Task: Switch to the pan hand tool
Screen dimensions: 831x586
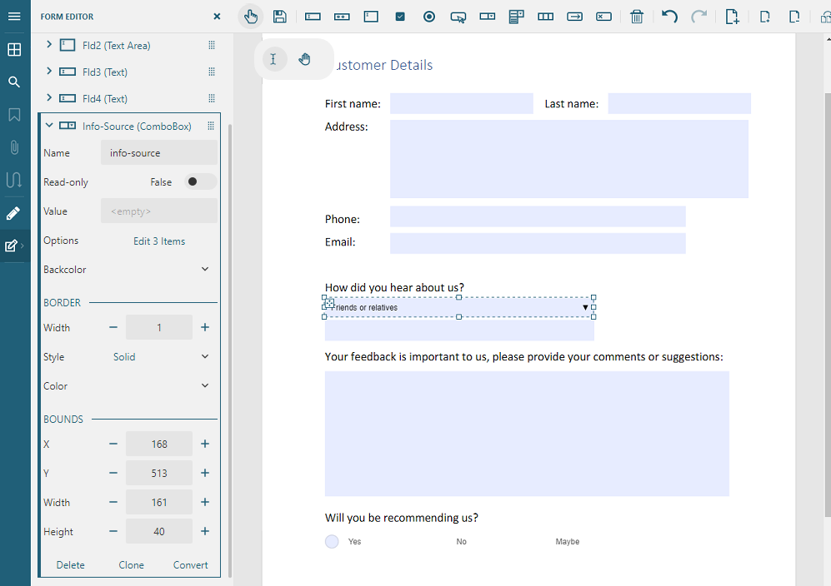Action: pos(304,59)
